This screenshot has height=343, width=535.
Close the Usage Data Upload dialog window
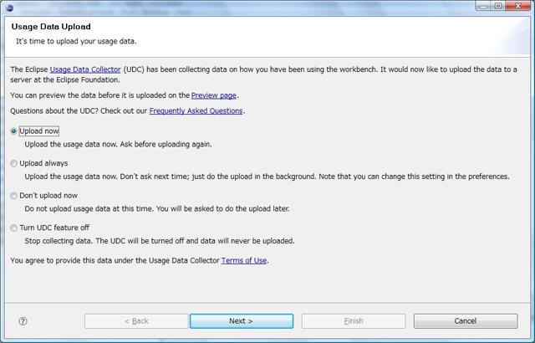tap(517, 6)
